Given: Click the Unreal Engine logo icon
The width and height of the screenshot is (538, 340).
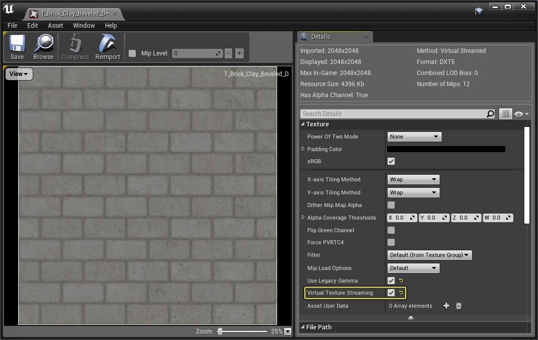Looking at the screenshot, I should (9, 9).
